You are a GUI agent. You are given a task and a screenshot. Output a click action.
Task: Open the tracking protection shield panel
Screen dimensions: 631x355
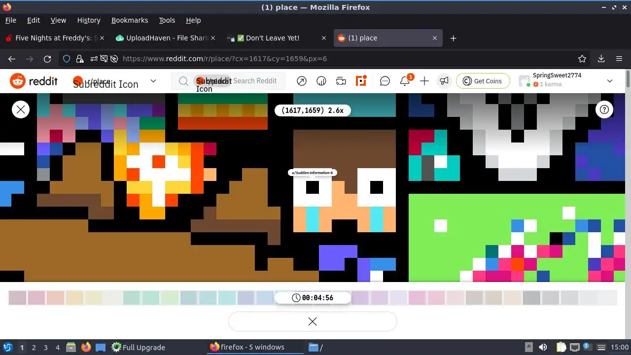tap(67, 59)
